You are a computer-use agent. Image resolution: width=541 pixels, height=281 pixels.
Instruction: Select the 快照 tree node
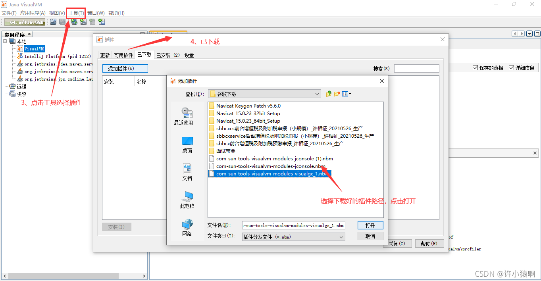(x=21, y=94)
